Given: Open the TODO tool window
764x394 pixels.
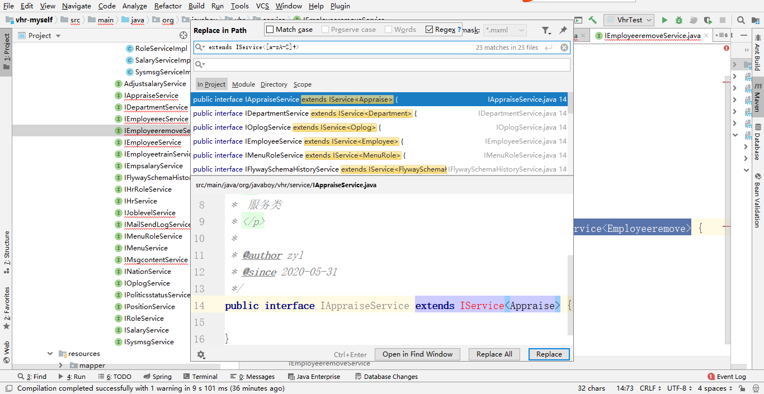Looking at the screenshot, I should coord(115,377).
